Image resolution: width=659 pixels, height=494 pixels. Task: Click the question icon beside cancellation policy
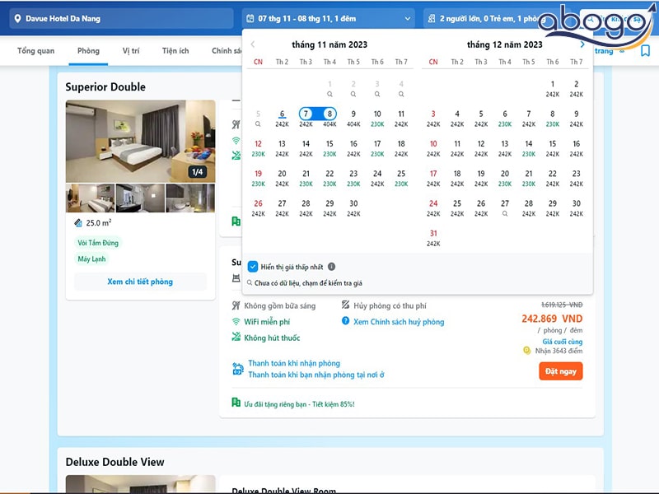click(346, 321)
